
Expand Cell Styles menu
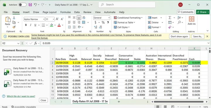tap(122, 27)
